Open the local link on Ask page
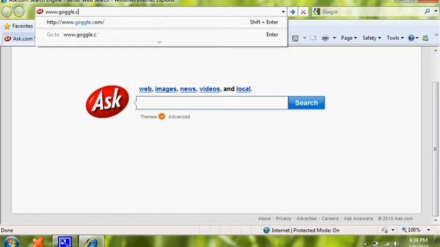The height and width of the screenshot is (247, 440). click(243, 89)
